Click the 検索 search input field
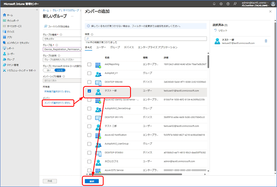 coord(146,39)
